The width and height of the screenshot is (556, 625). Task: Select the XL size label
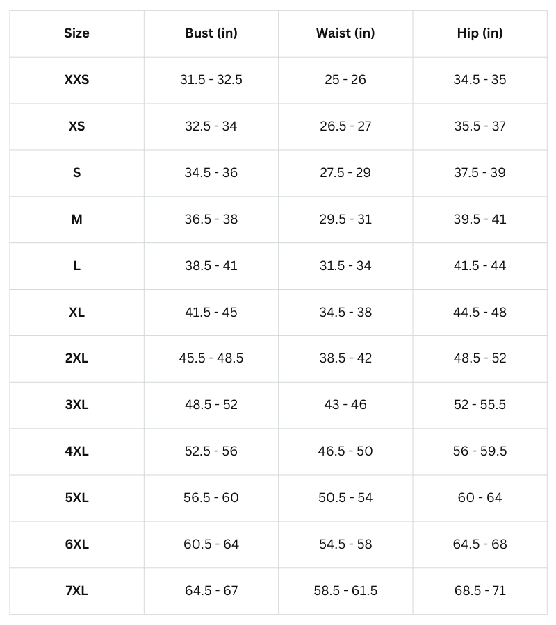76,312
